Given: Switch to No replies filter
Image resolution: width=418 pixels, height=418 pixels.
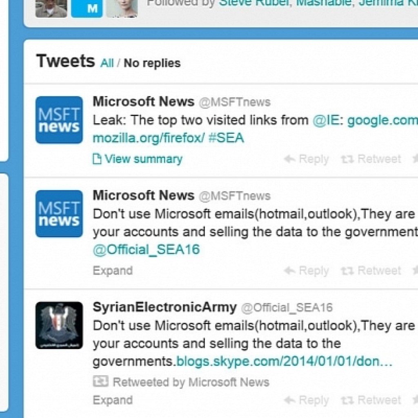Looking at the screenshot, I should coord(152,63).
